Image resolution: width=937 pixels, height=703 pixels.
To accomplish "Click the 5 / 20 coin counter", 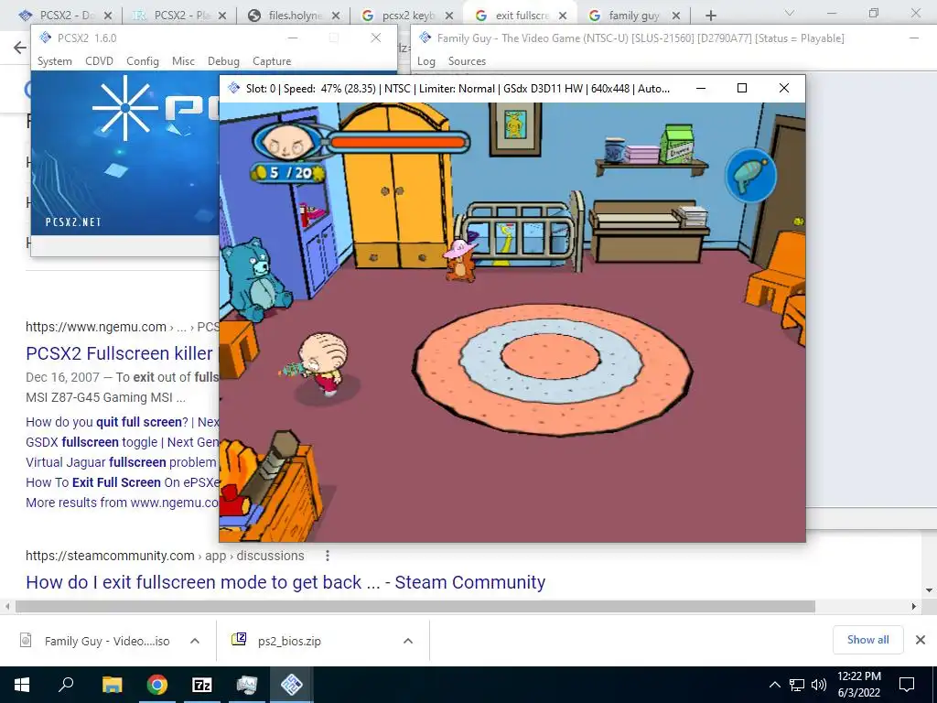I will pos(288,173).
